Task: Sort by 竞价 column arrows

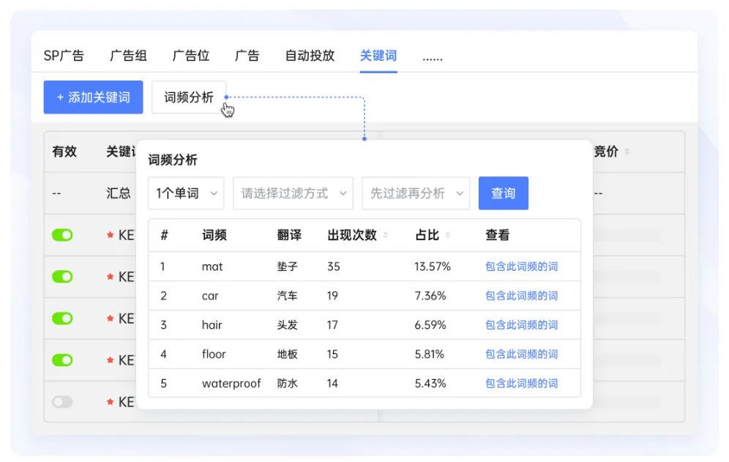Action: tap(627, 152)
